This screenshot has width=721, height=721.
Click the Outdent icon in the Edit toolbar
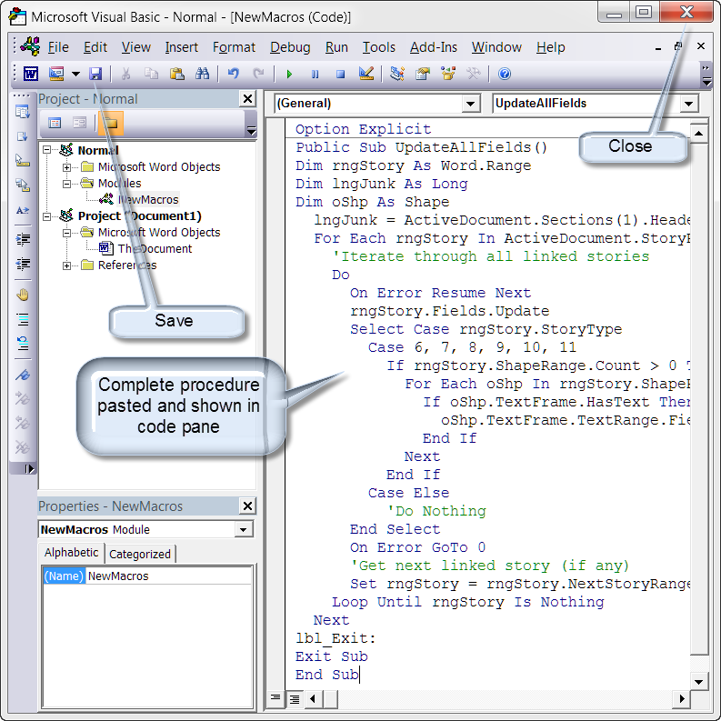pos(23,264)
